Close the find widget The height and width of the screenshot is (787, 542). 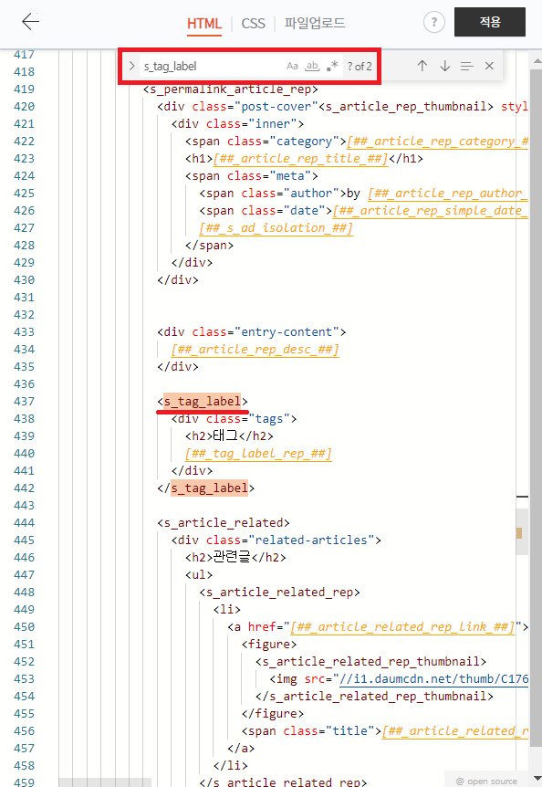(x=489, y=66)
